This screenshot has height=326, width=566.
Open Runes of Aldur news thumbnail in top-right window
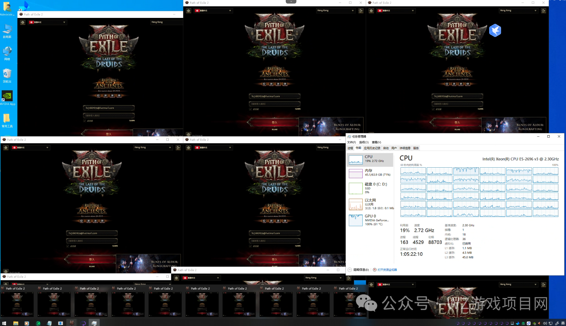514,126
